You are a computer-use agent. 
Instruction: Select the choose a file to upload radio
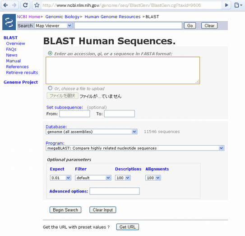point(50,88)
